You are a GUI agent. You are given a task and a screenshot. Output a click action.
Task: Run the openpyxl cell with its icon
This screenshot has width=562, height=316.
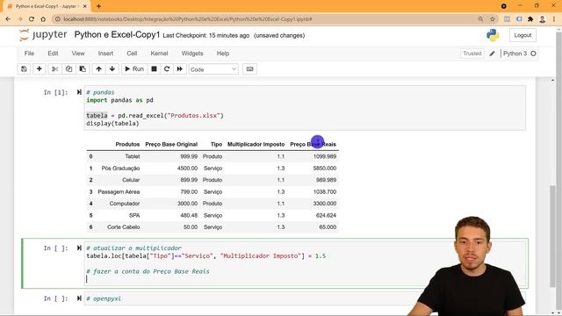(x=79, y=298)
